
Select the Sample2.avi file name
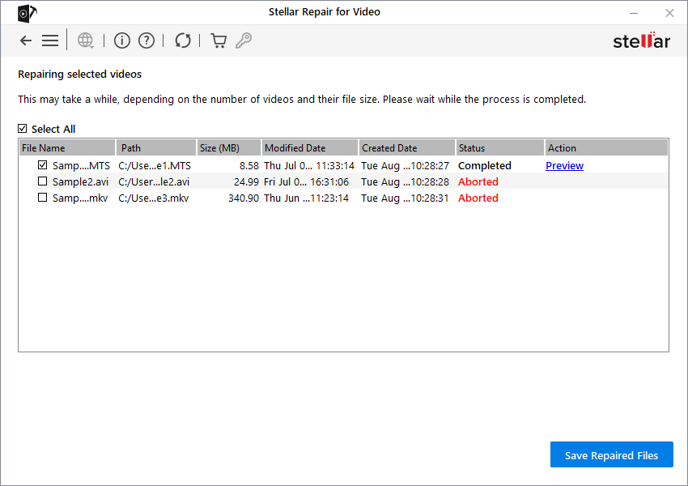[x=80, y=181]
